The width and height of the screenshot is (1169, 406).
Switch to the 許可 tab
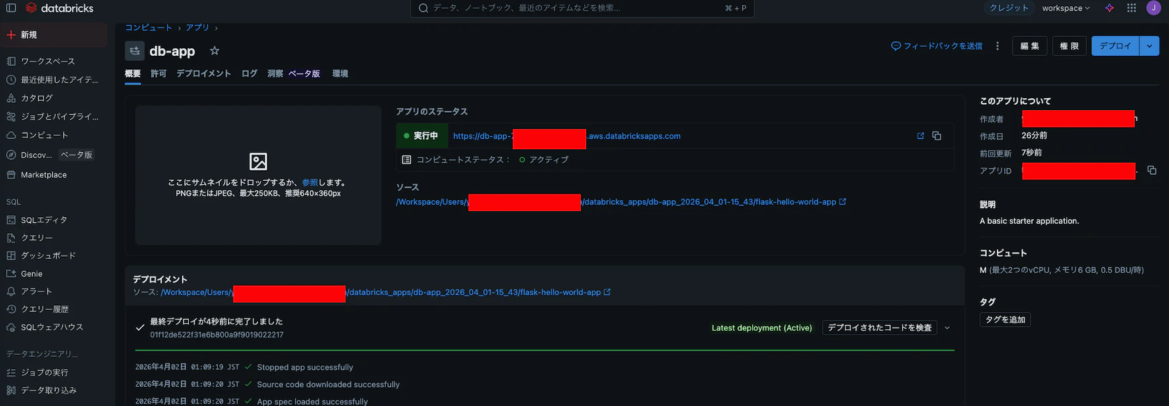(x=159, y=73)
